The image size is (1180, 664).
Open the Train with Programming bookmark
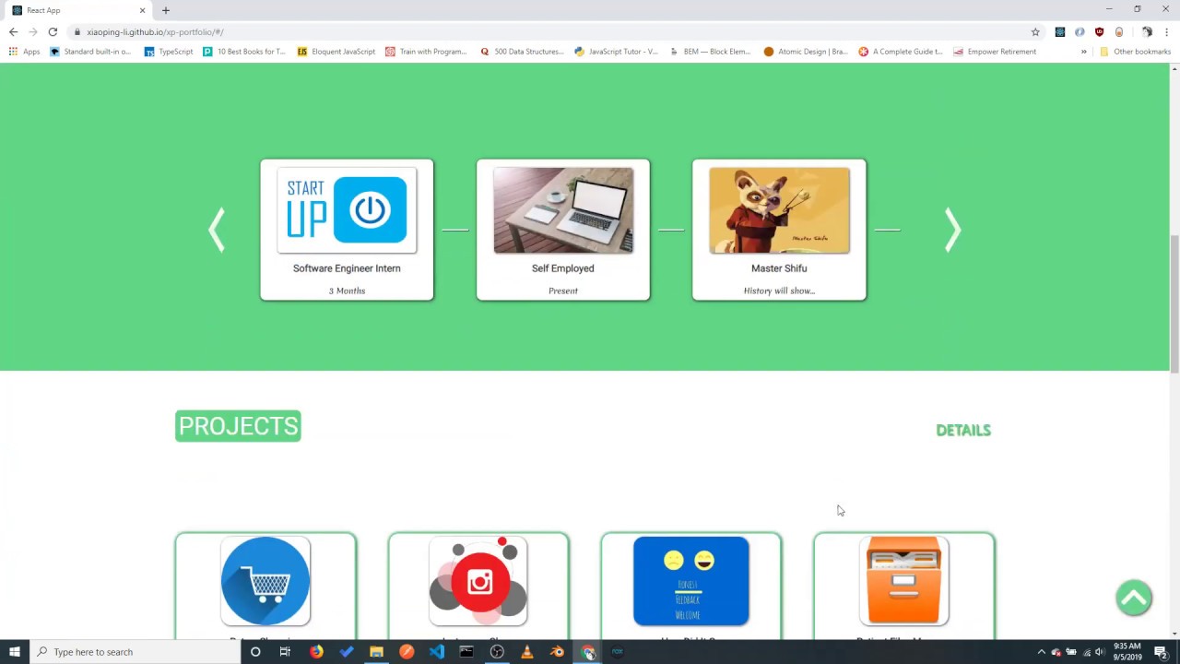[426, 52]
